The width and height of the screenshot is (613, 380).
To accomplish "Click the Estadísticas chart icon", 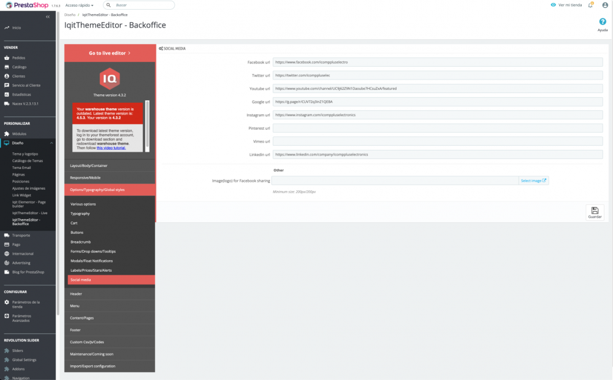I will tap(7, 94).
